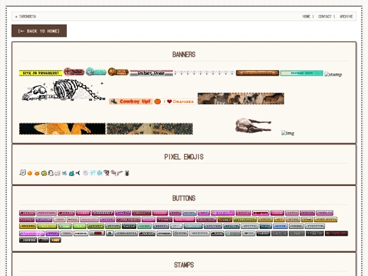Click the light blue fish emoji
The height and width of the screenshot is (276, 368).
pos(99,173)
